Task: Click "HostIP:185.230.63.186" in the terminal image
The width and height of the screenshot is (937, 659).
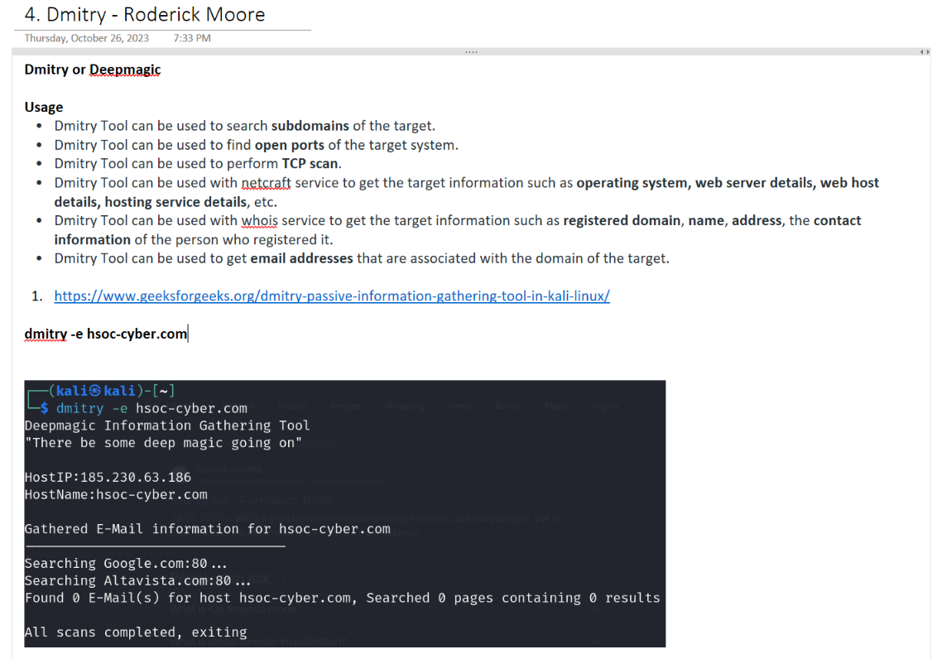Action: (108, 478)
